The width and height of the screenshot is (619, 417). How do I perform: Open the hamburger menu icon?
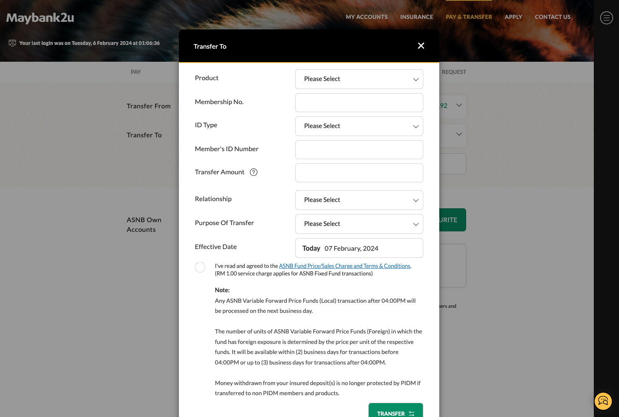click(606, 18)
